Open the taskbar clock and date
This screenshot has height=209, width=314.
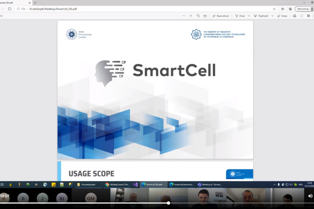(x=309, y=184)
